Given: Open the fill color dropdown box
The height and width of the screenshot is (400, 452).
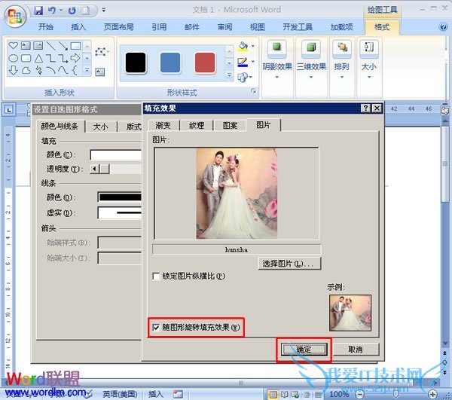Looking at the screenshot, I should (117, 155).
